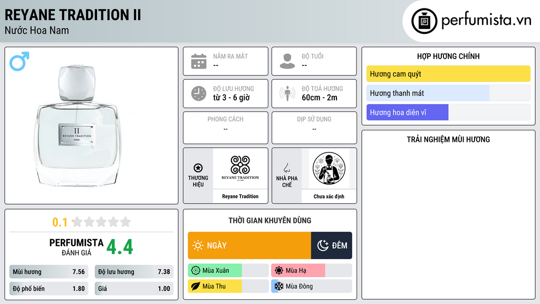Click the Hợp hương chính heading
This screenshot has width=540, height=304.
448,56
